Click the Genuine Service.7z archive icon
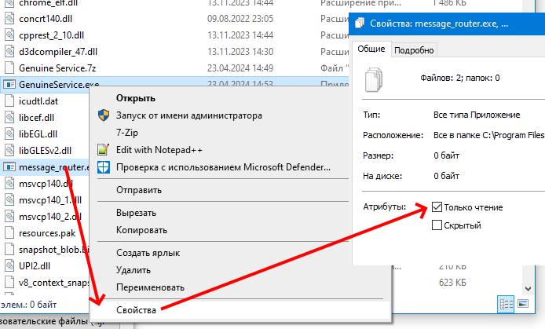 [x=9, y=68]
